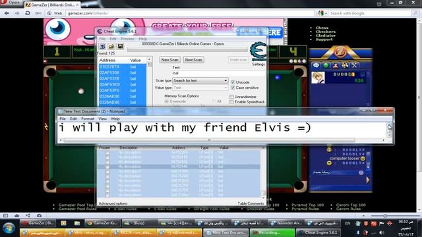Open the Windows Start orb
This screenshot has width=422, height=237.
click(x=9, y=228)
